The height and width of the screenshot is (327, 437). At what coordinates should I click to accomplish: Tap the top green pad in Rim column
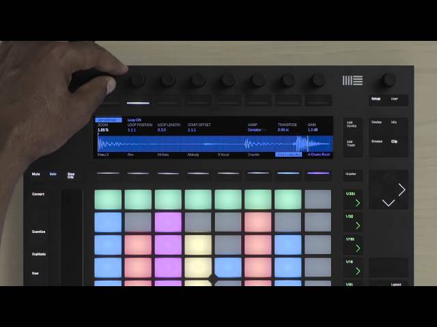pos(138,200)
